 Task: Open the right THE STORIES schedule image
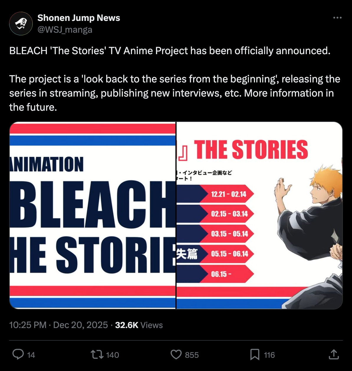(x=259, y=215)
